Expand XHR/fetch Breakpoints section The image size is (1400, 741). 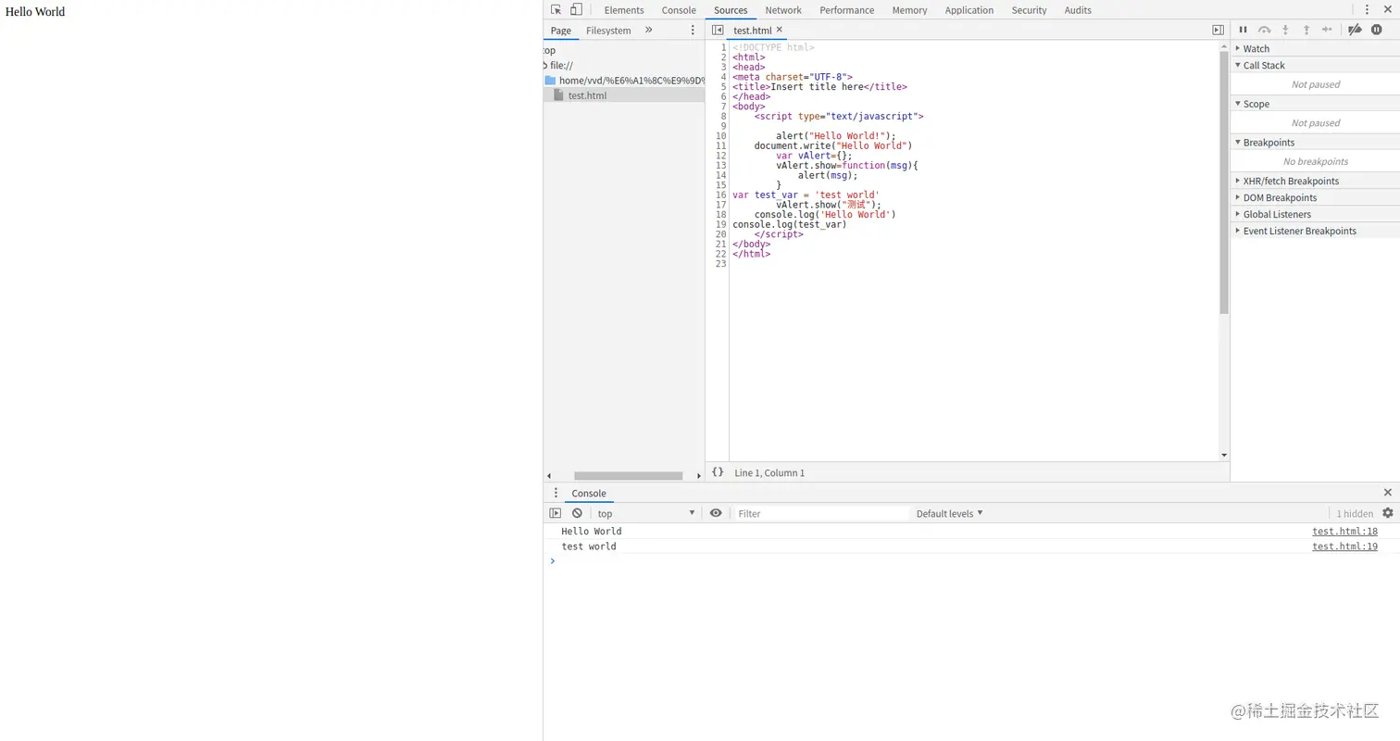coord(1315,181)
